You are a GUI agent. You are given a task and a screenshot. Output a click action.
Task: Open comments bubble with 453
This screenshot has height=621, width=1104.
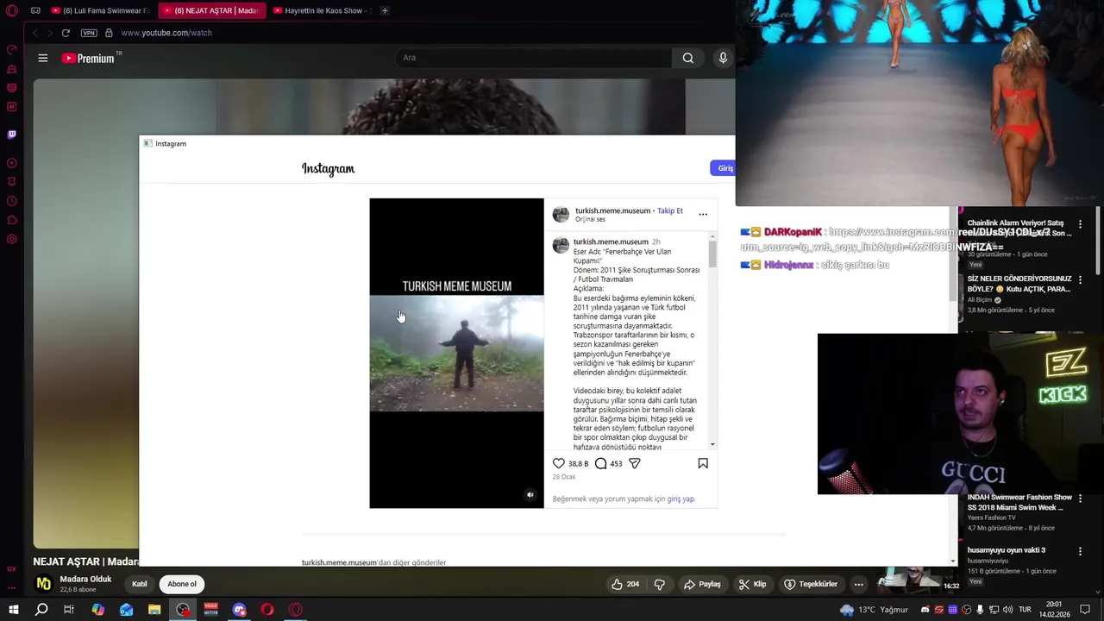tap(601, 463)
